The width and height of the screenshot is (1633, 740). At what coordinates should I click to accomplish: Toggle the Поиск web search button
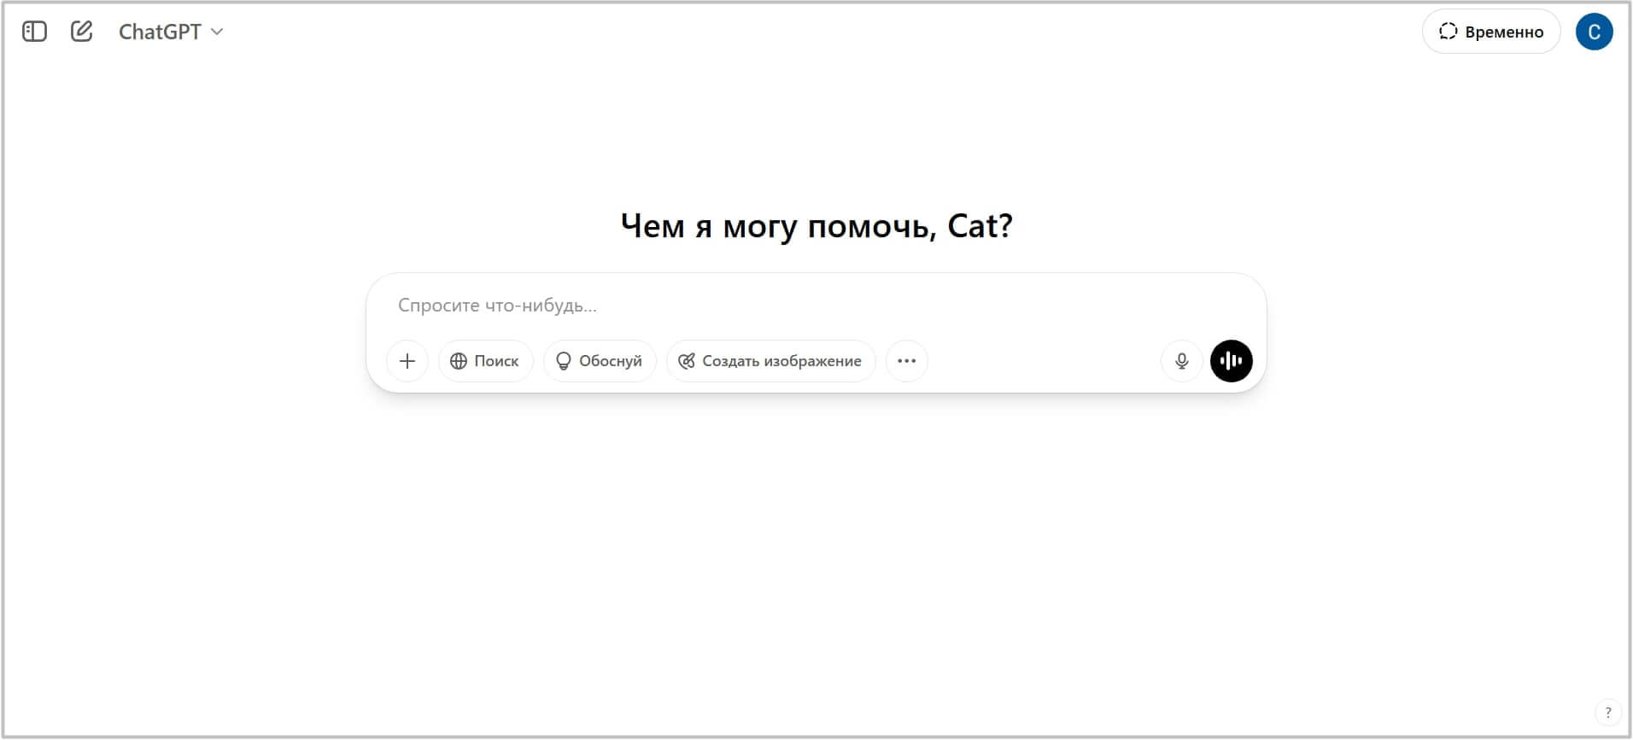(x=485, y=361)
